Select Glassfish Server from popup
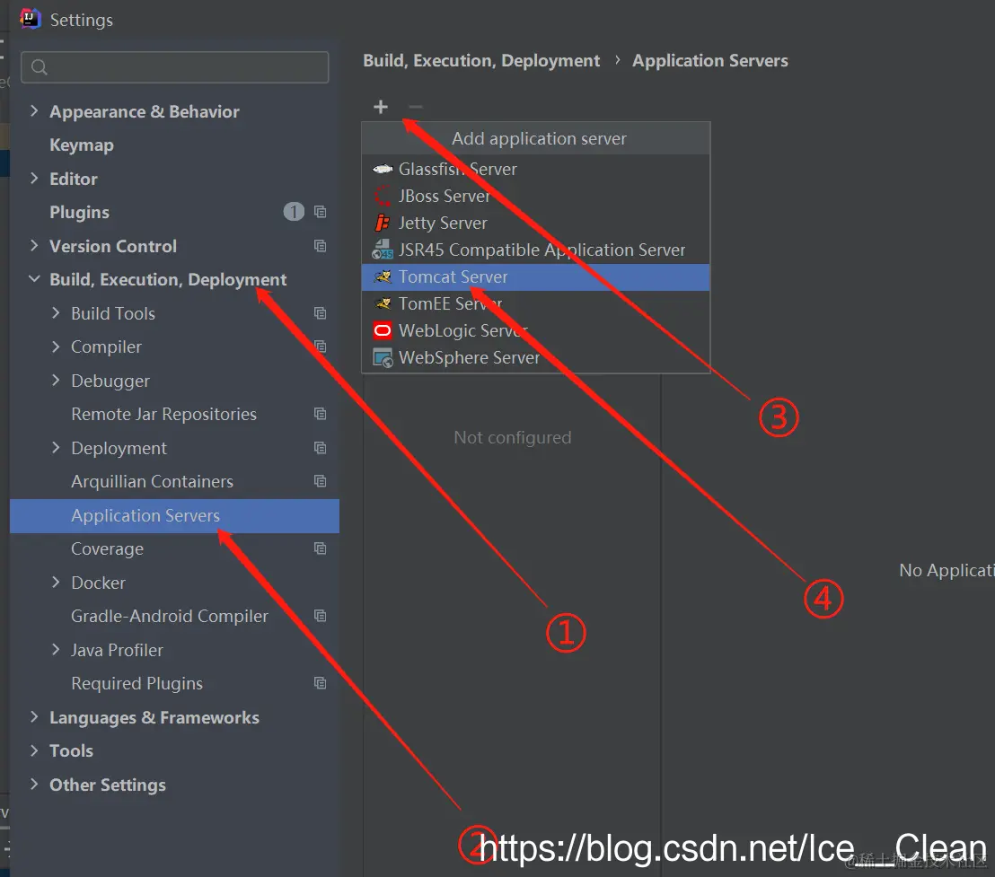The image size is (995, 877). (x=535, y=169)
